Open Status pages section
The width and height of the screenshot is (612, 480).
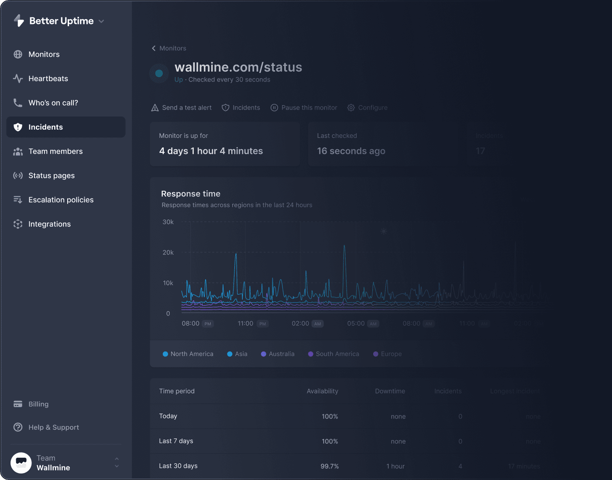click(52, 175)
